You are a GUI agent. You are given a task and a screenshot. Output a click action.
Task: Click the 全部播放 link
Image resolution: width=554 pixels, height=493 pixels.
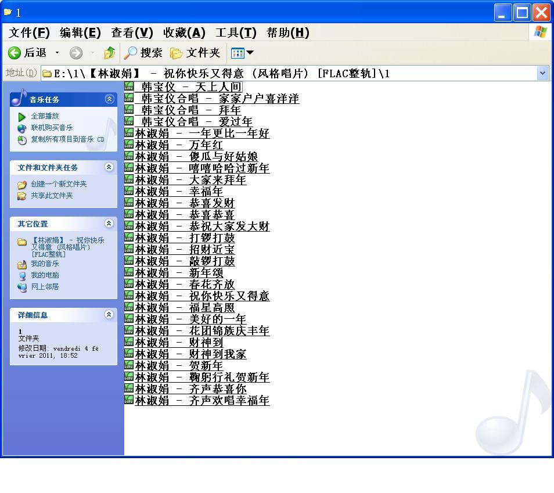pos(45,116)
